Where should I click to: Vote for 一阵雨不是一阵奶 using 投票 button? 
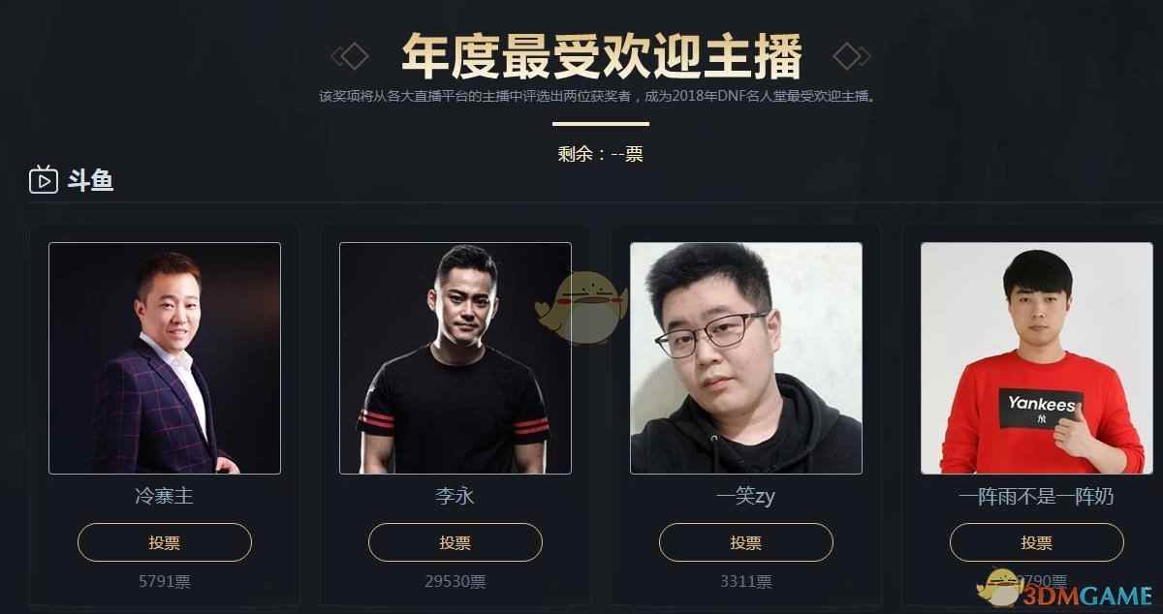(1037, 542)
